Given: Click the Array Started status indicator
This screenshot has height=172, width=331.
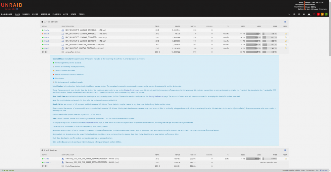Looking at the screenshot, I should pos(8,170).
